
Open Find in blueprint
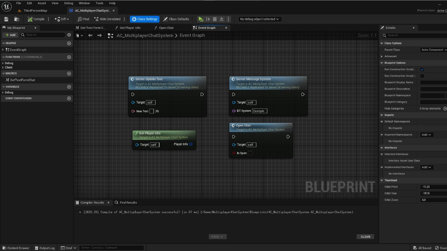[x=83, y=19]
